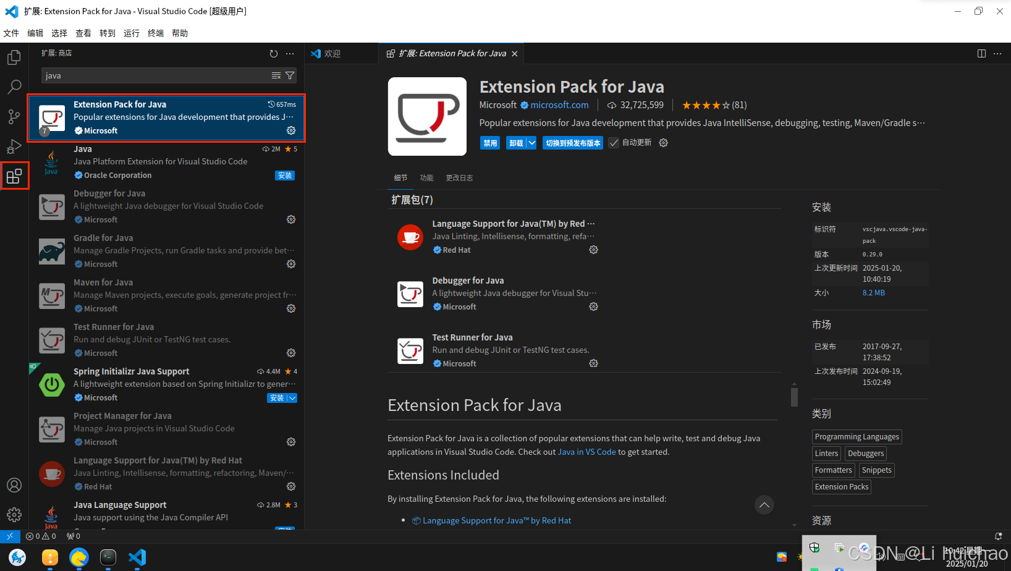1011x571 pixels.
Task: Clear extension search results
Action: tap(276, 75)
